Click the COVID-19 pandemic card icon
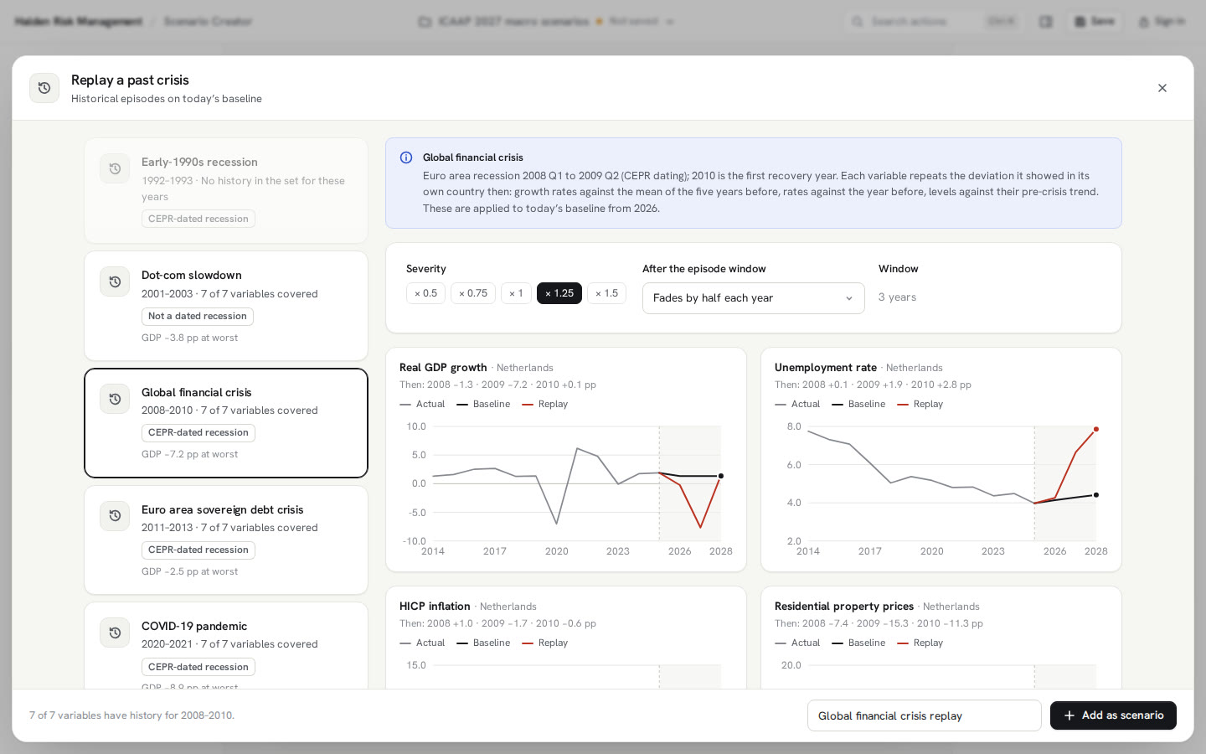This screenshot has height=754, width=1206. [x=115, y=633]
